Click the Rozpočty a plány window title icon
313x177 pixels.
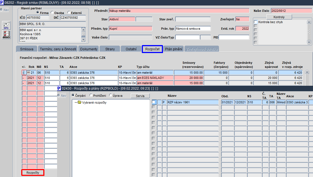pyautogui.click(x=59, y=88)
